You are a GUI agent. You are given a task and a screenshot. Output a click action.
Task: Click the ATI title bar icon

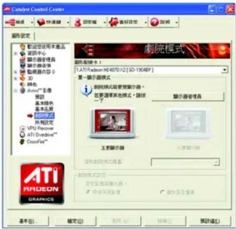tap(7, 9)
